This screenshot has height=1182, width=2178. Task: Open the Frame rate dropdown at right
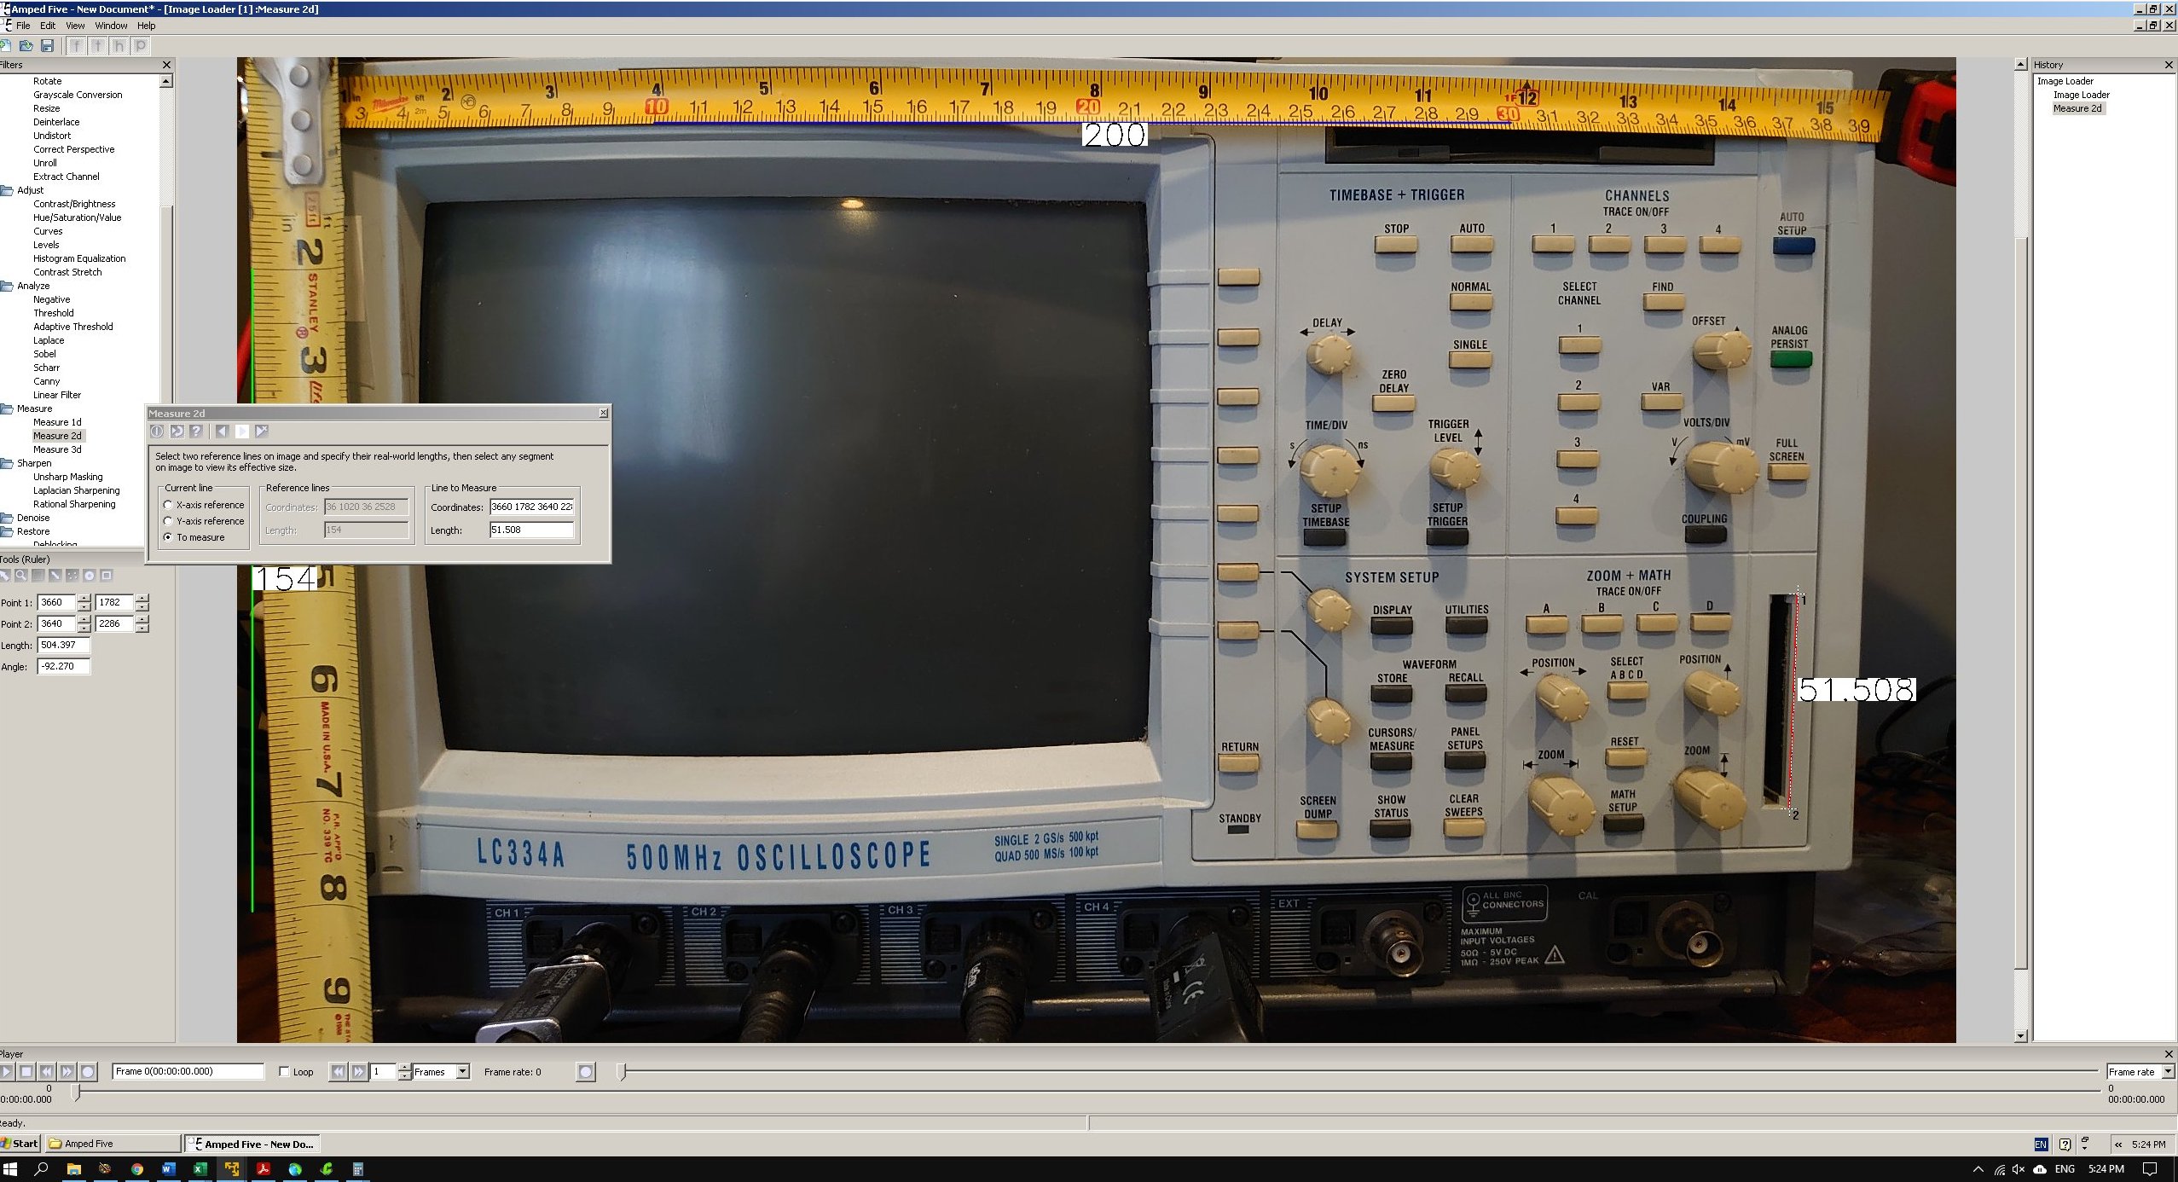(x=2168, y=1072)
